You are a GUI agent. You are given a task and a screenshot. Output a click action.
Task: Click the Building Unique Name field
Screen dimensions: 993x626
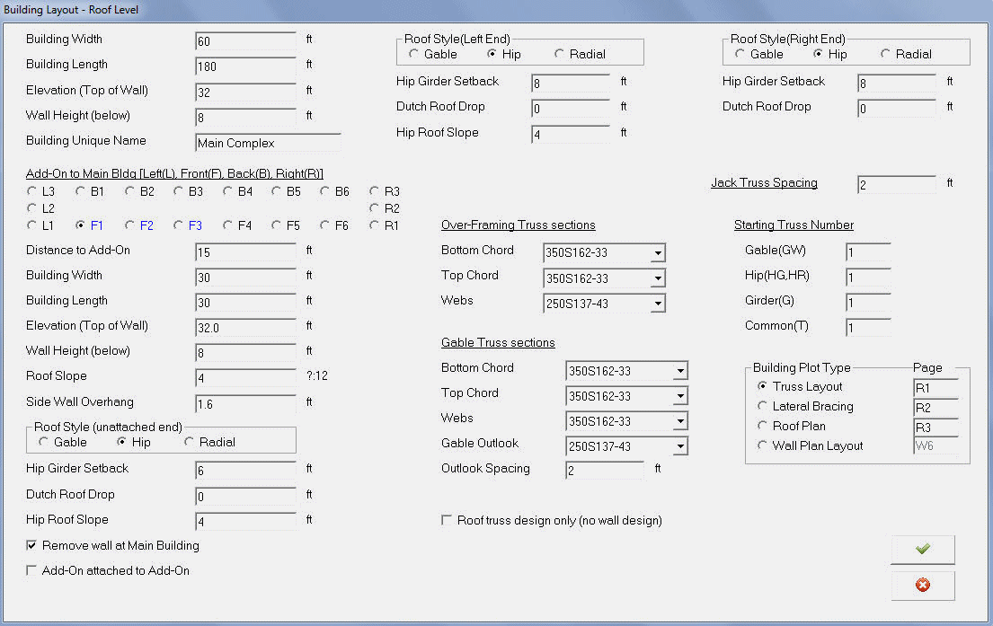tap(267, 143)
